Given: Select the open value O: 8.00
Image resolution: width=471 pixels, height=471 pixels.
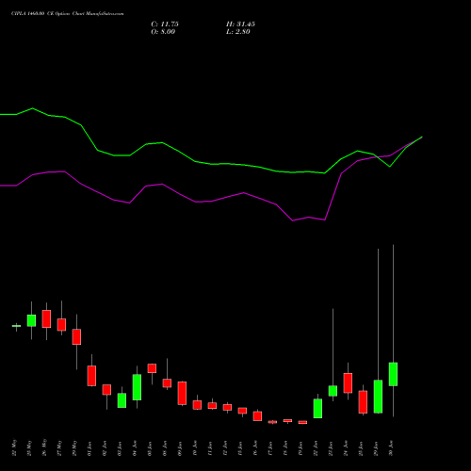Looking at the screenshot, I should point(163,32).
